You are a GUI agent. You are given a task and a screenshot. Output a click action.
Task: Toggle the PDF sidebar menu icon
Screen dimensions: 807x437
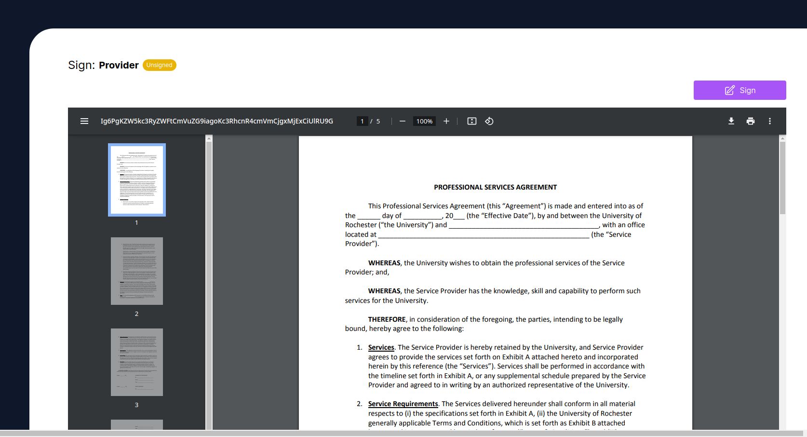click(84, 121)
